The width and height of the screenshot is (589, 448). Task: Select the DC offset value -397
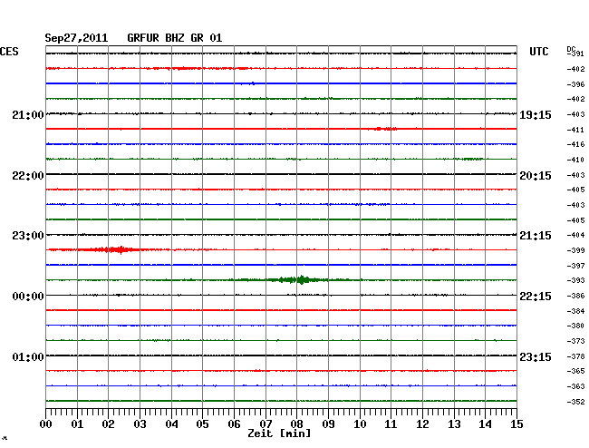click(575, 266)
